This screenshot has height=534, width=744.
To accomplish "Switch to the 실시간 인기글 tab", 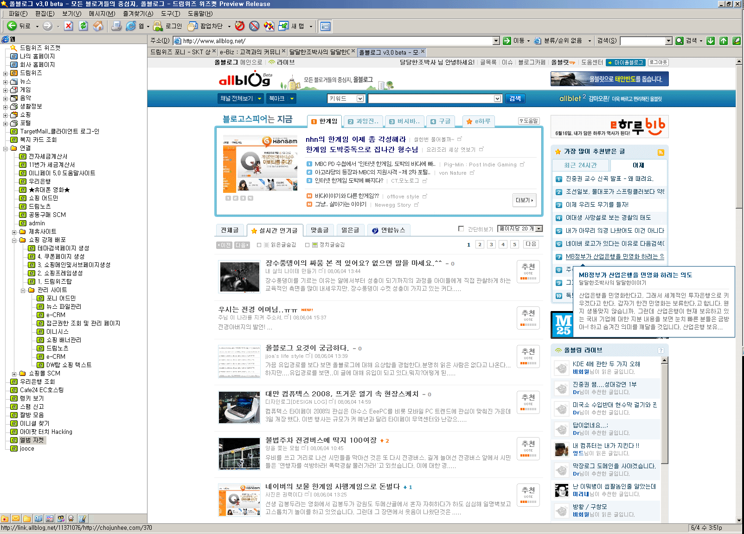I will tap(275, 230).
